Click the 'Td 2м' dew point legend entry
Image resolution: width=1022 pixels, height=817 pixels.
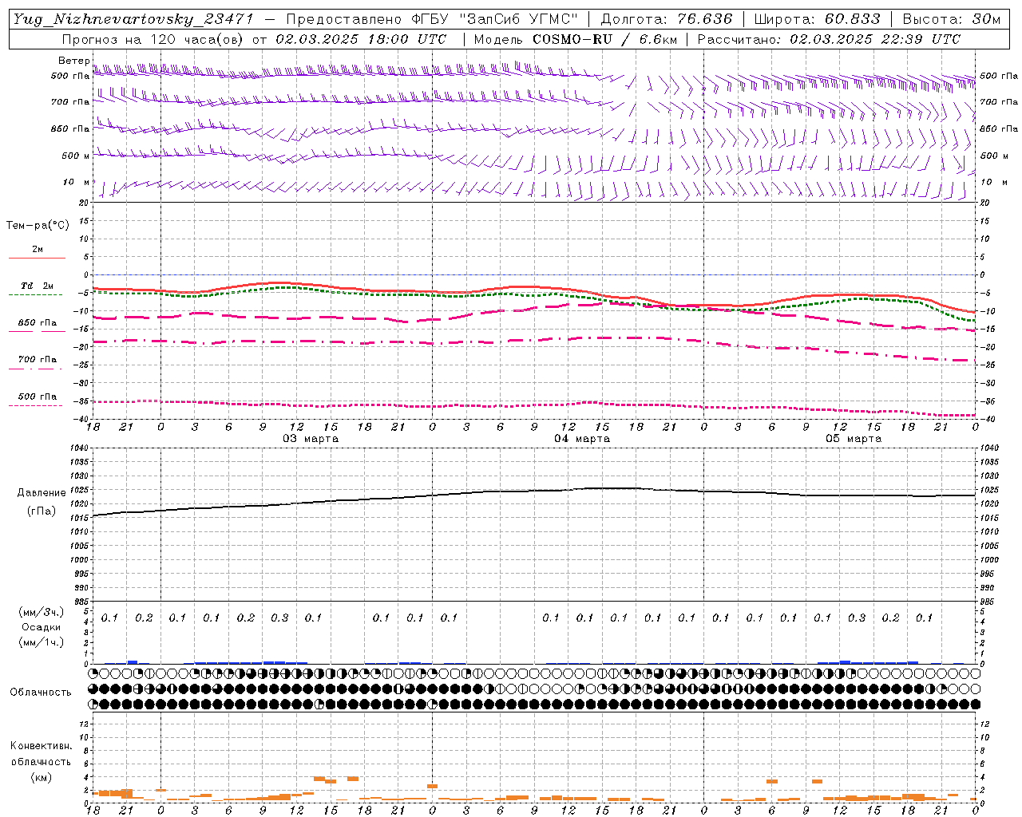coord(37,286)
